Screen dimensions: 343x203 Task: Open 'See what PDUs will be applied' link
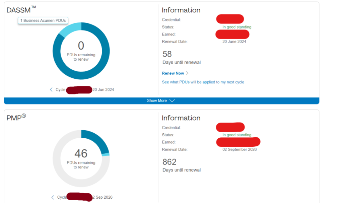(x=203, y=82)
